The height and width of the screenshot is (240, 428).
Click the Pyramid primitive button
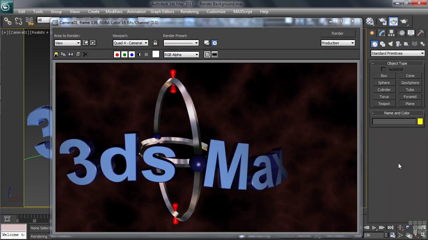(x=410, y=97)
